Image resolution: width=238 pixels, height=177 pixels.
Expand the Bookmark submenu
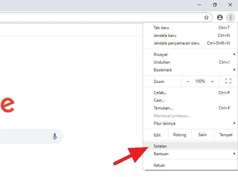coord(190,70)
